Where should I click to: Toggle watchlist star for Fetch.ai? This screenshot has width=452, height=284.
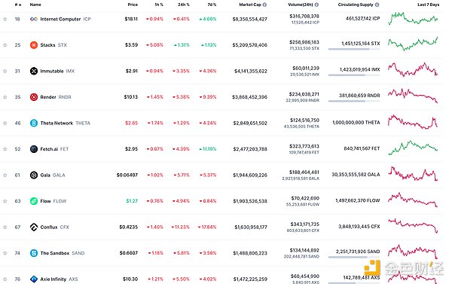tap(5, 149)
